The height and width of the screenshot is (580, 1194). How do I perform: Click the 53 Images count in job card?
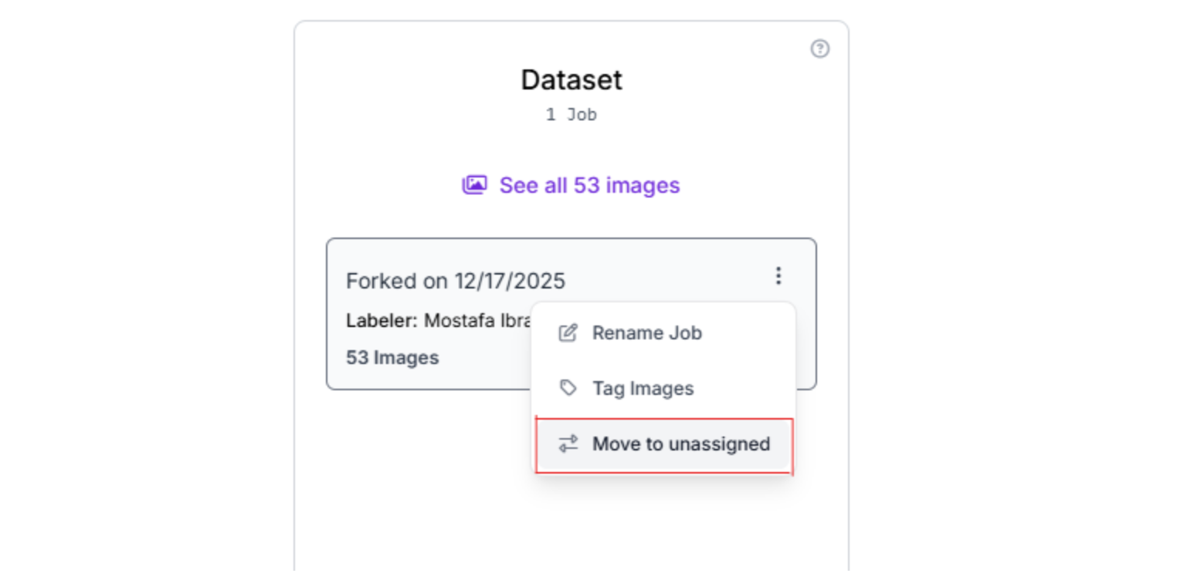tap(392, 358)
